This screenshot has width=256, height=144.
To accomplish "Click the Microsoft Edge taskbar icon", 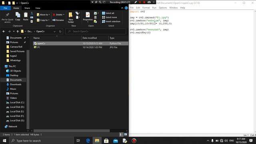I will (x=88, y=140).
